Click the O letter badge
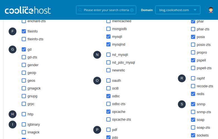 point(97,81)
